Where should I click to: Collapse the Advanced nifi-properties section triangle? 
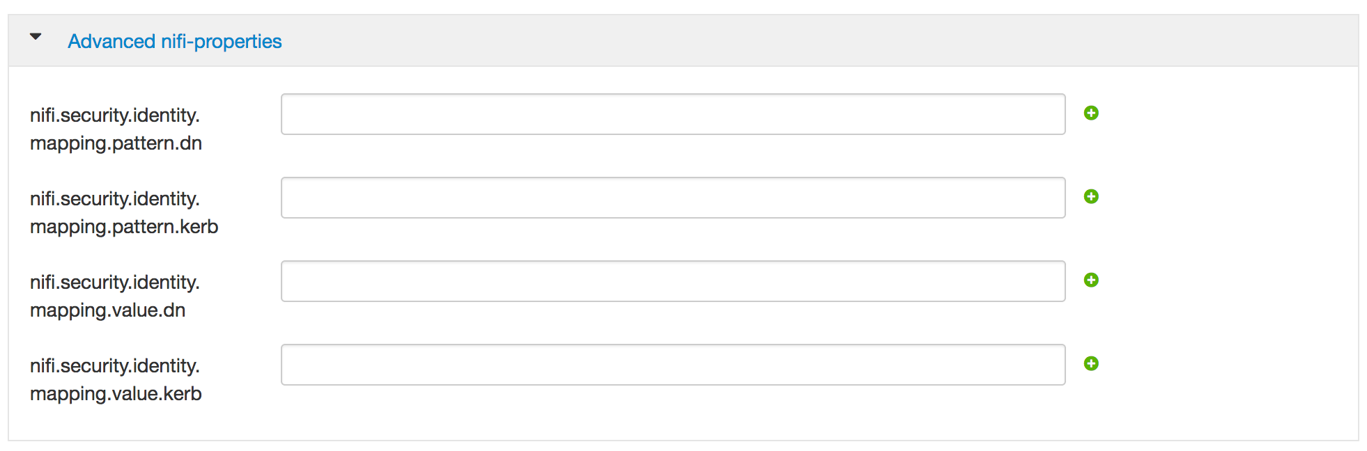click(36, 37)
